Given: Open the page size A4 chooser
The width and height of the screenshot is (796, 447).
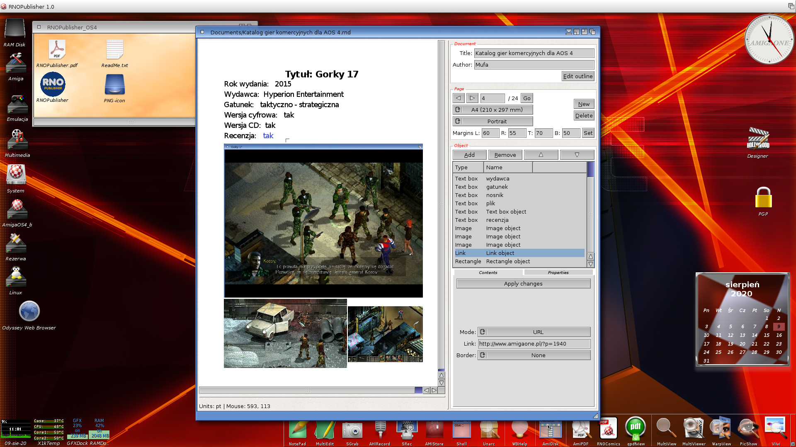Looking at the screenshot, I should tap(493, 110).
